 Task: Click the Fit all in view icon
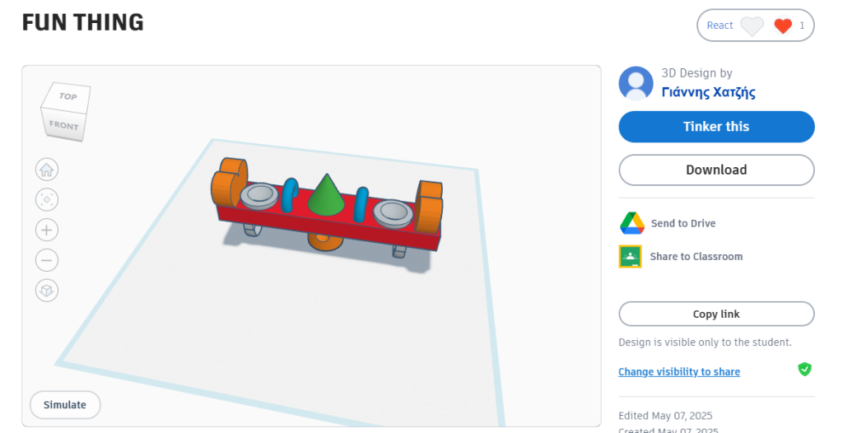[47, 200]
